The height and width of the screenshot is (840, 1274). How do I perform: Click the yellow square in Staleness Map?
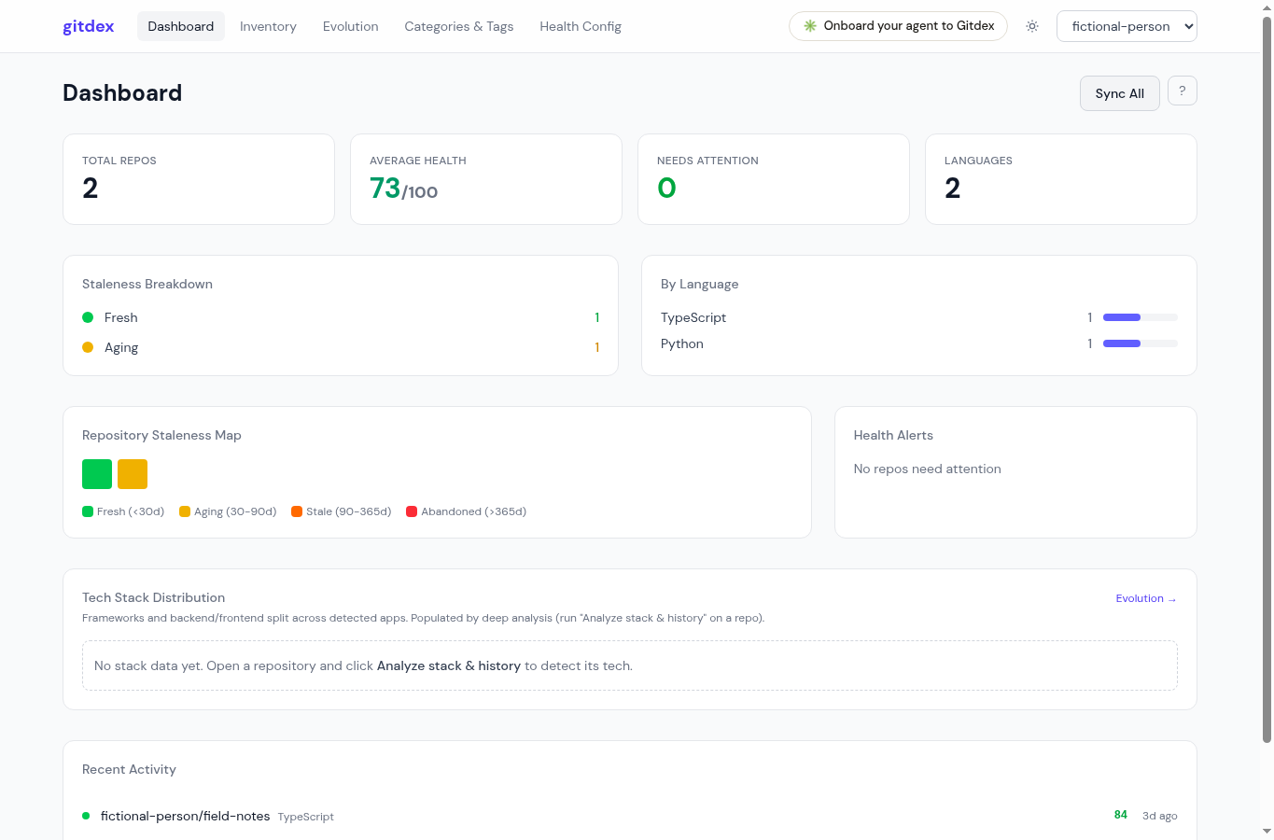pyautogui.click(x=133, y=474)
